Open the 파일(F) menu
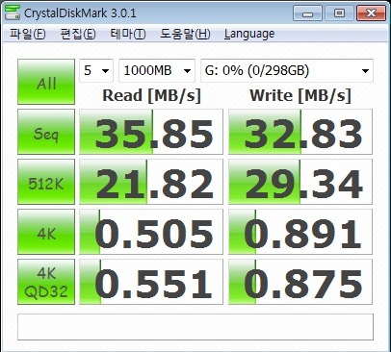391x352 pixels. pos(28,34)
